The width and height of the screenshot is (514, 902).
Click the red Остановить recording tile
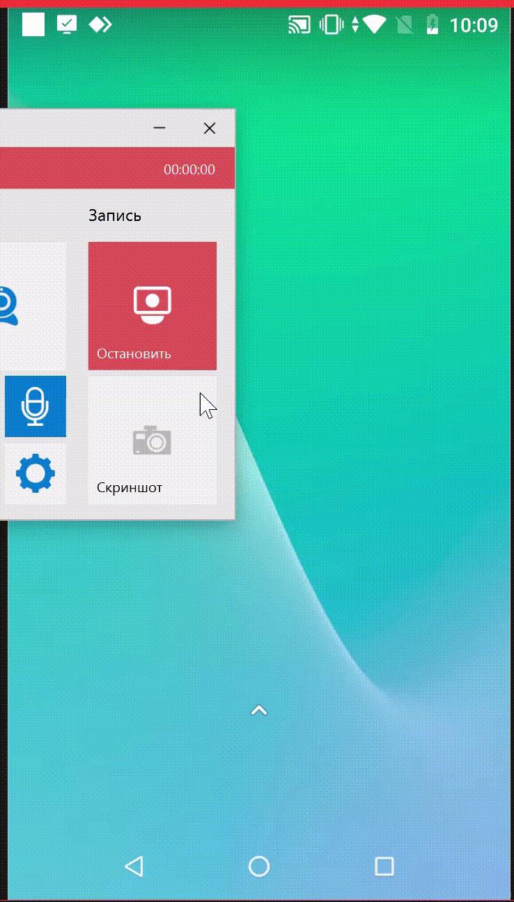point(152,305)
